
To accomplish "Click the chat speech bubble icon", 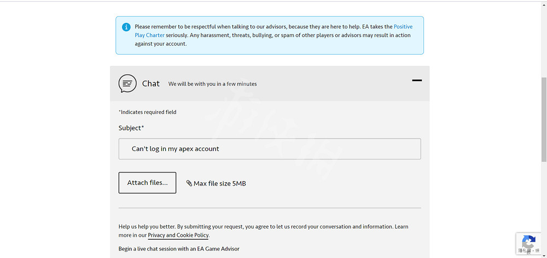I will coord(127,83).
